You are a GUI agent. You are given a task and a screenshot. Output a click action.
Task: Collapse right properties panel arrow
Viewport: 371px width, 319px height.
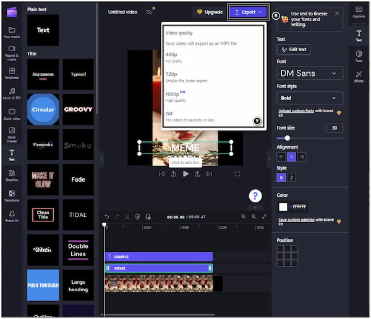pyautogui.click(x=269, y=160)
